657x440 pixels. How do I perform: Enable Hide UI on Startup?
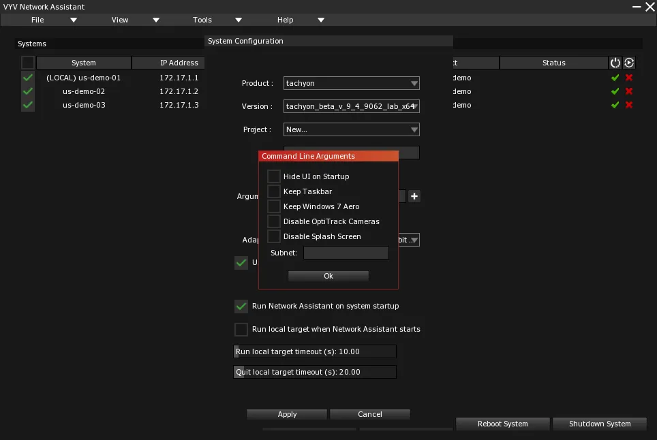coord(273,176)
